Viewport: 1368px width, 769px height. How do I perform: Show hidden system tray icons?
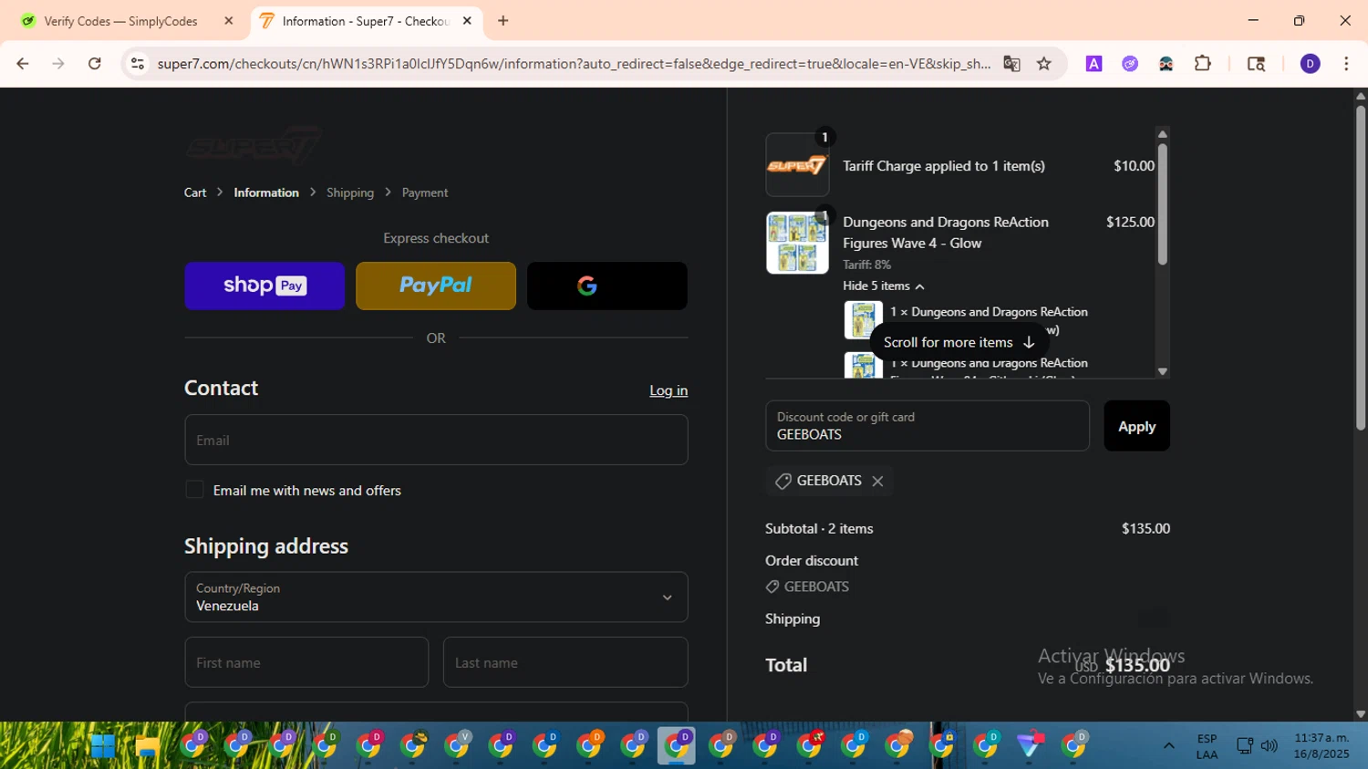click(x=1168, y=746)
